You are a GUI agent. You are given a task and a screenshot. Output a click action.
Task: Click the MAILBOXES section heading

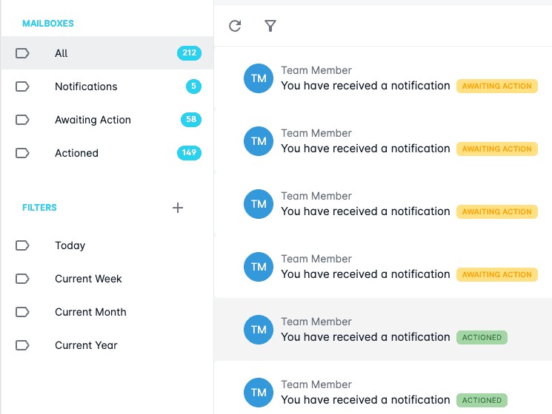point(48,24)
